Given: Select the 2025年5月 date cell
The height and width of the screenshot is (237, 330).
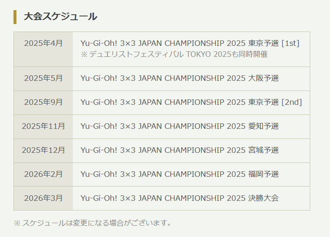Looking at the screenshot, I should pyautogui.click(x=43, y=79).
